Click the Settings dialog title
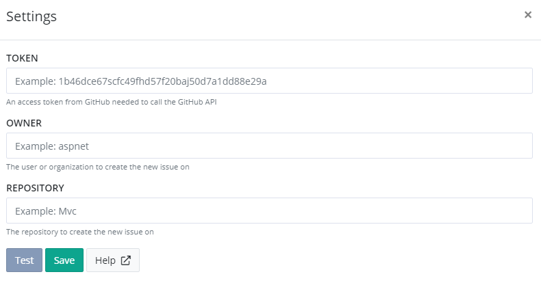The width and height of the screenshot is (541, 283). tap(32, 16)
